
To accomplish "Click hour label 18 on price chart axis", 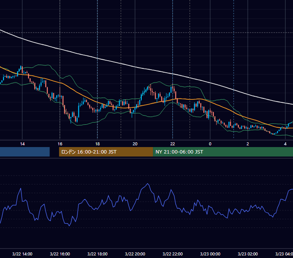I will click(x=97, y=144).
